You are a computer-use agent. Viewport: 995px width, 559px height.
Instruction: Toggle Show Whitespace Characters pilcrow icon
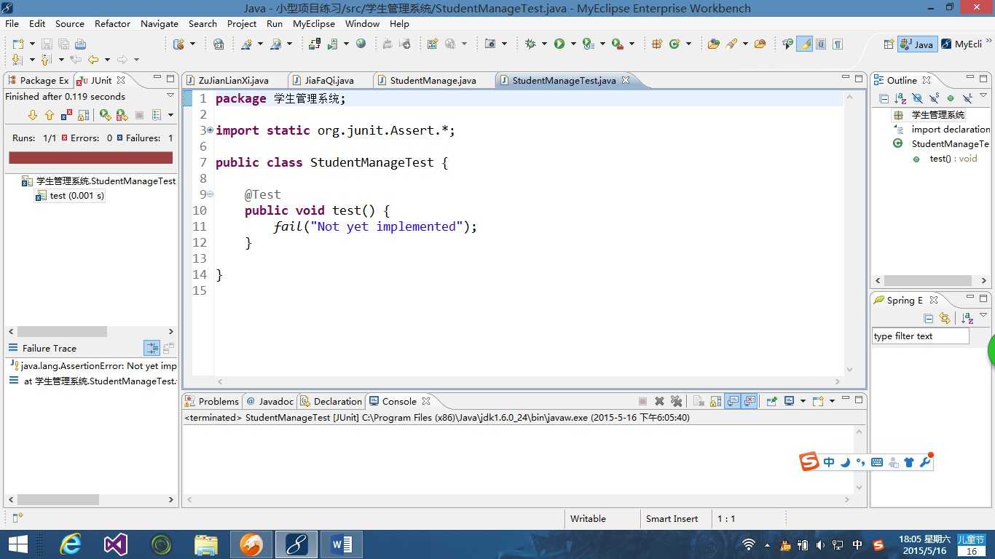coord(838,44)
